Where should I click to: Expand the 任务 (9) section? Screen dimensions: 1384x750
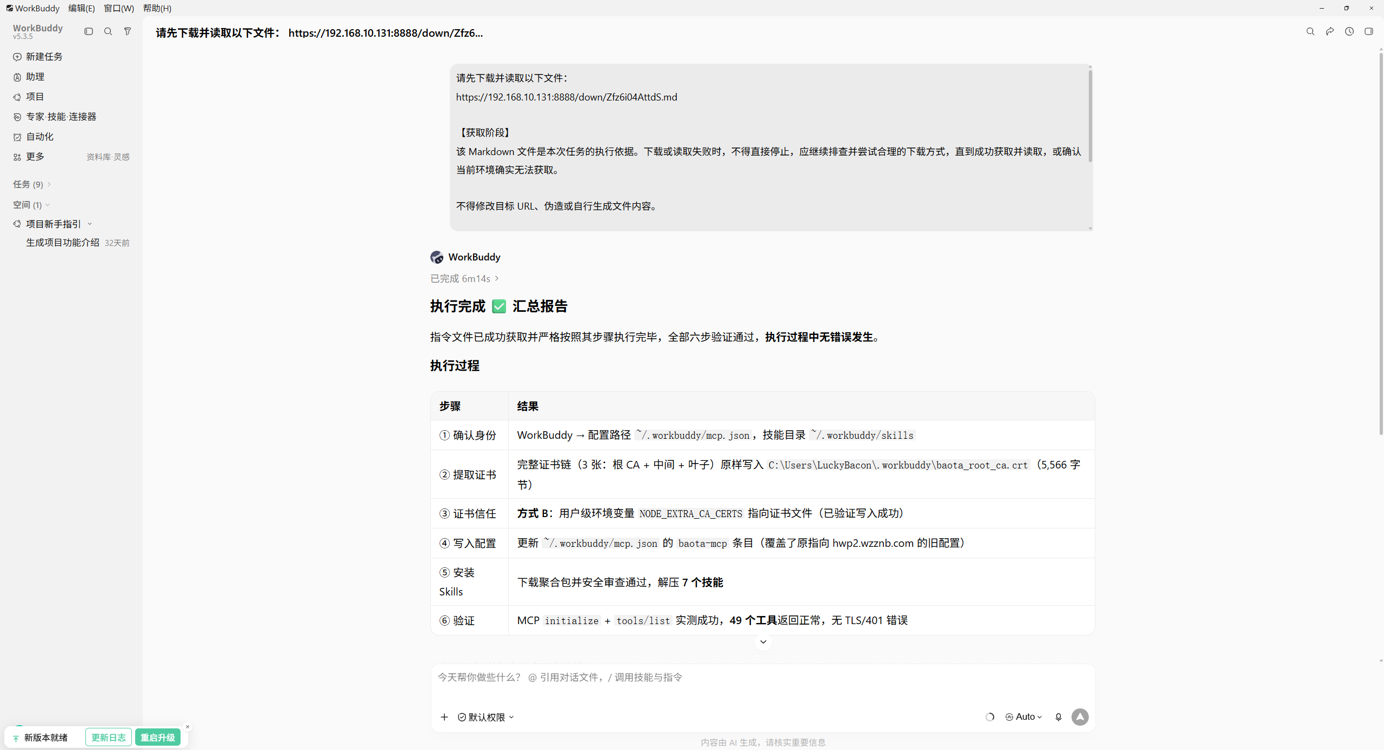pyautogui.click(x=32, y=184)
